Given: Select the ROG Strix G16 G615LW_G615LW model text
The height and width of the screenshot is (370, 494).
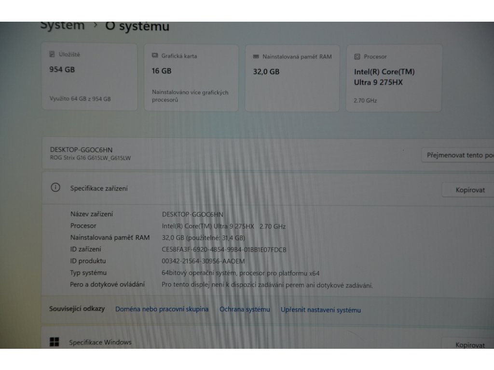Looking at the screenshot, I should coord(90,158).
